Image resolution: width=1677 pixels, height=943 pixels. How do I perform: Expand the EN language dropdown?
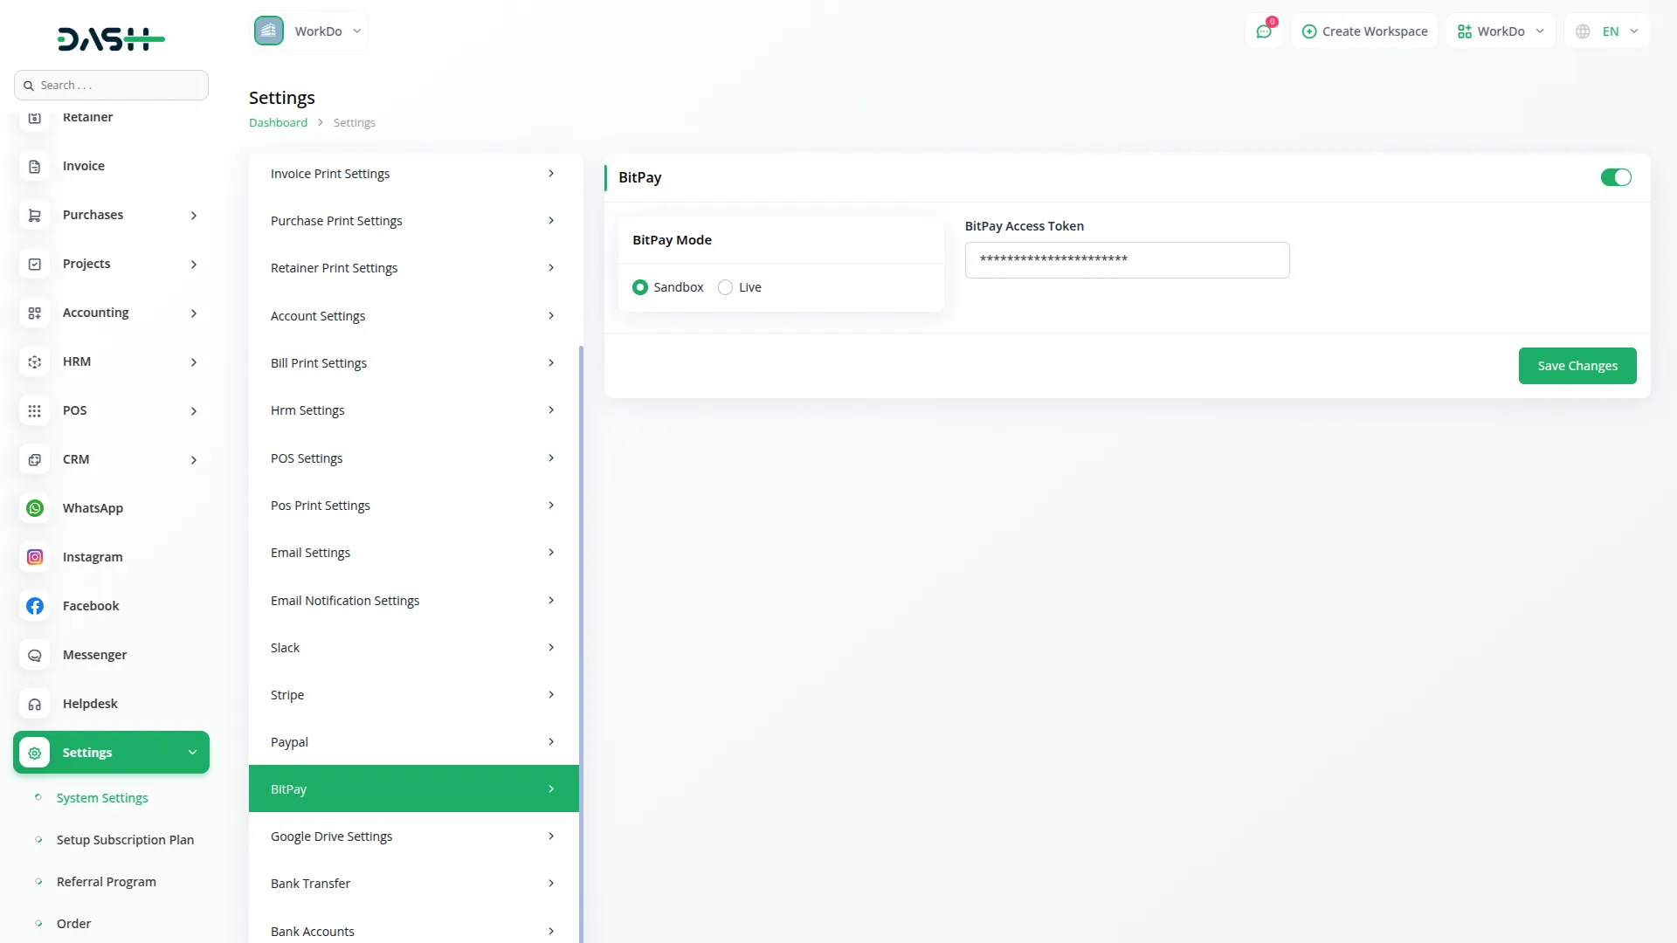[x=1607, y=31]
